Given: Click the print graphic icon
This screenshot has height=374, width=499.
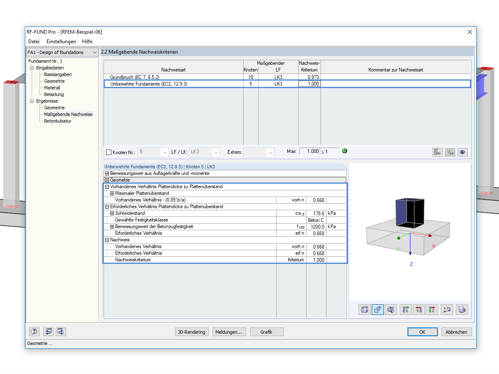Looking at the screenshot, I should (462, 310).
